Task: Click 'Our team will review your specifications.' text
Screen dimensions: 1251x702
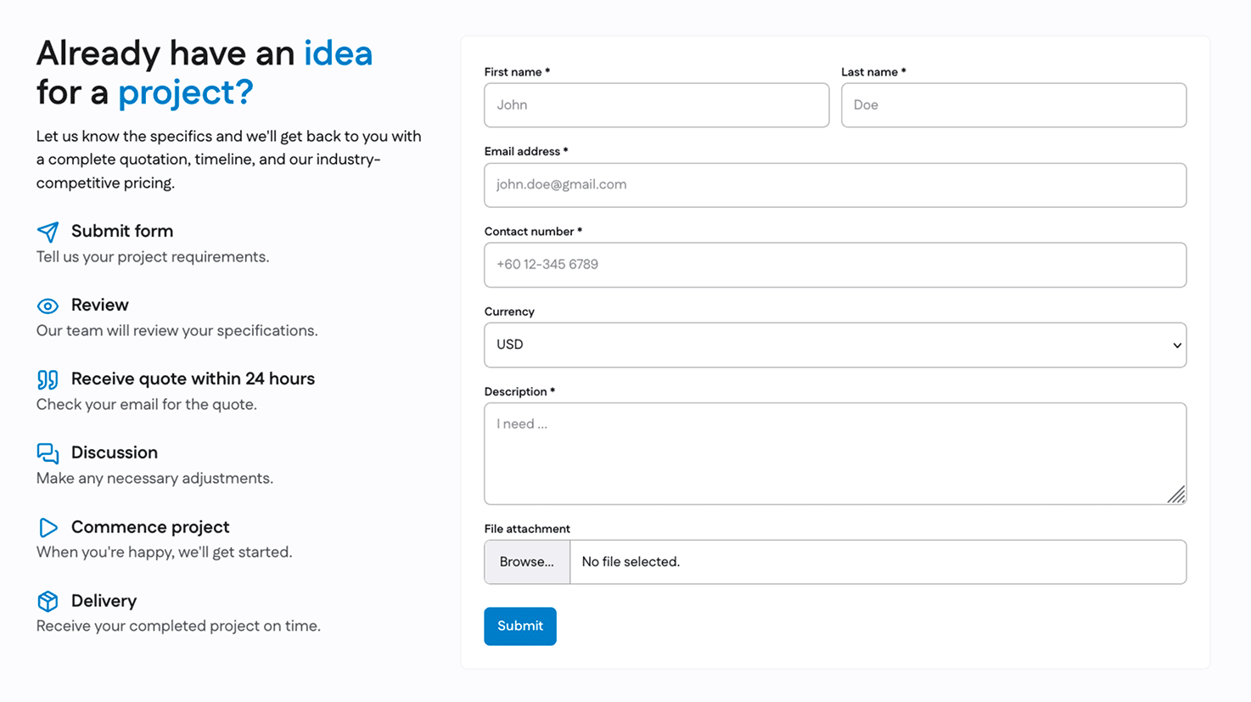Action: click(x=177, y=330)
